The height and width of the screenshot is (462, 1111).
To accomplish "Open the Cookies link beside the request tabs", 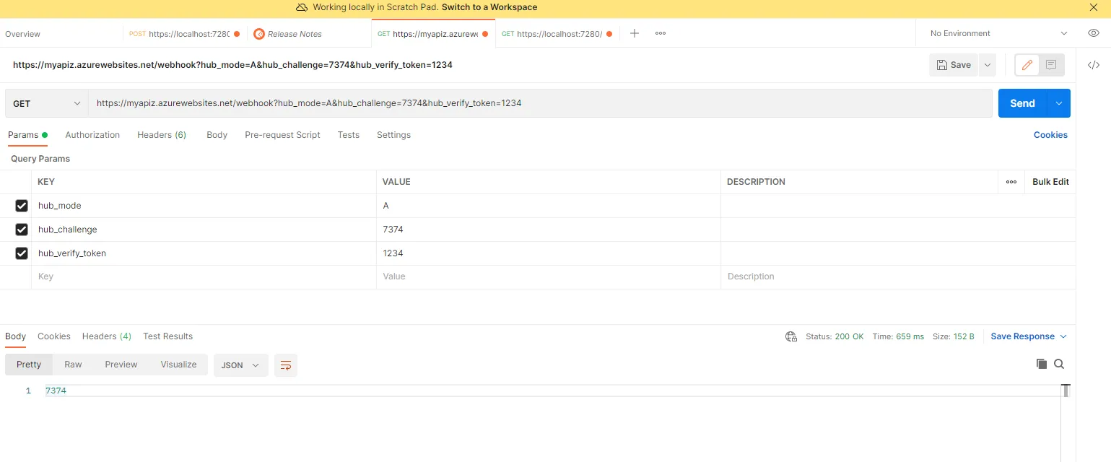I will pos(1050,135).
